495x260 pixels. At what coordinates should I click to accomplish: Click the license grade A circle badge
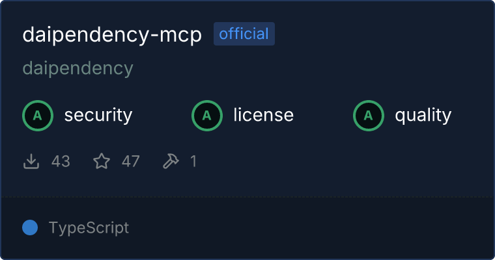coord(206,116)
